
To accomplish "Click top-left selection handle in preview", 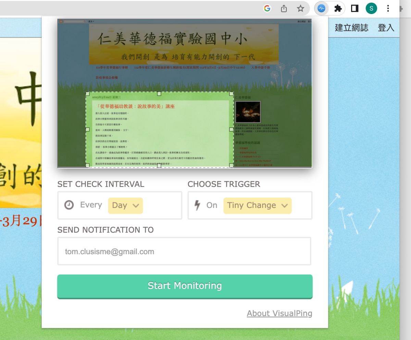I will (x=87, y=93).
